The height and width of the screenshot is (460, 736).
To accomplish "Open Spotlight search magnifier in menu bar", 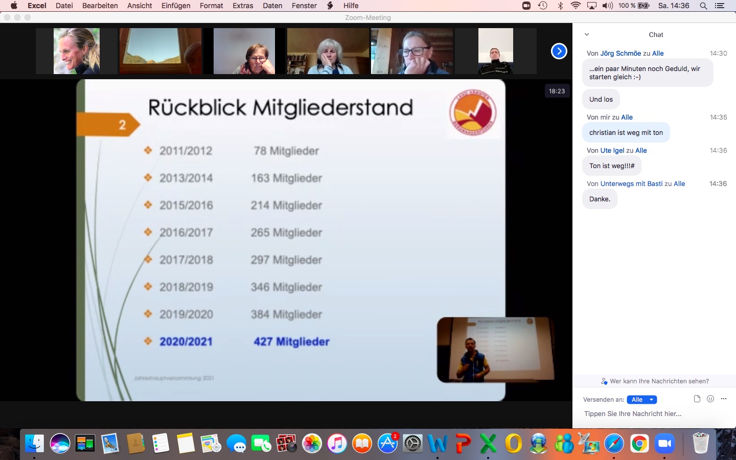I will pyautogui.click(x=703, y=6).
